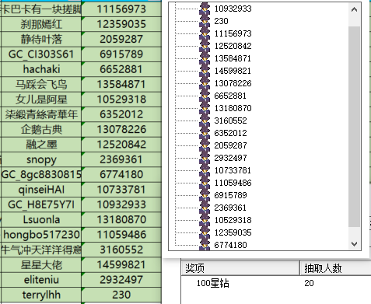Select winner entry 10529318 in the list
Screen dimensions: 371x304
233,220
